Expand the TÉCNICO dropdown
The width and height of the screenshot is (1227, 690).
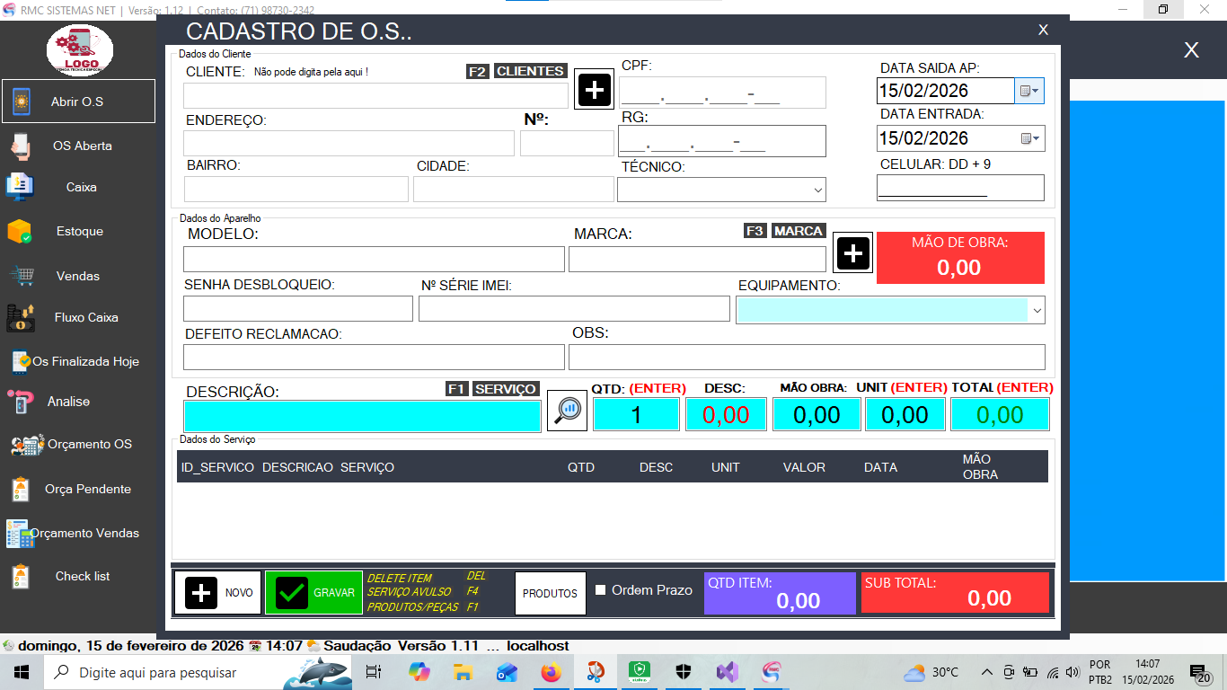pos(817,190)
